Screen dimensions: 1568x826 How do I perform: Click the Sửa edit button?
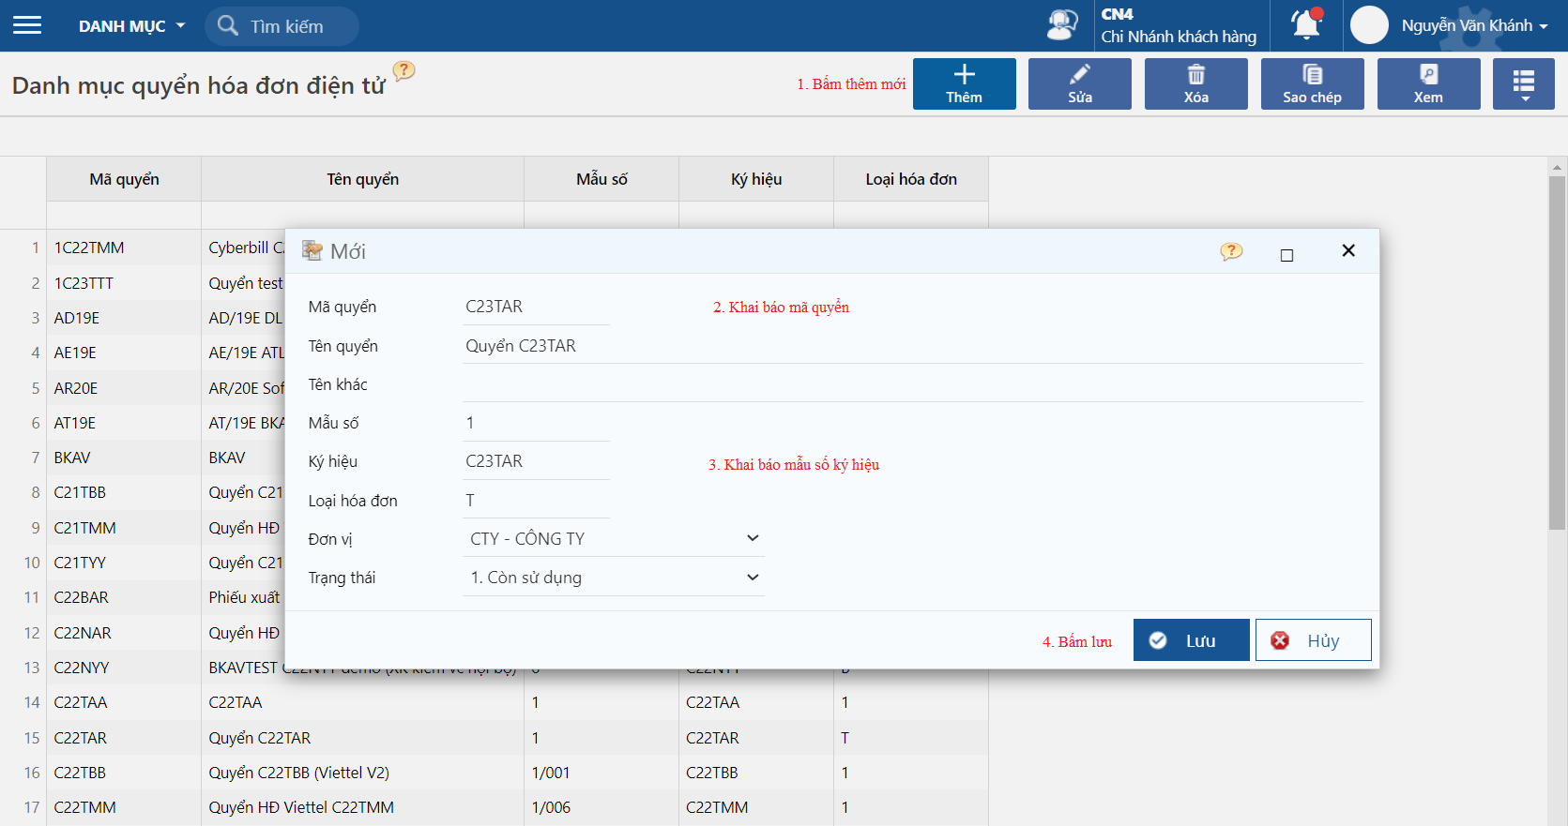pyautogui.click(x=1079, y=83)
